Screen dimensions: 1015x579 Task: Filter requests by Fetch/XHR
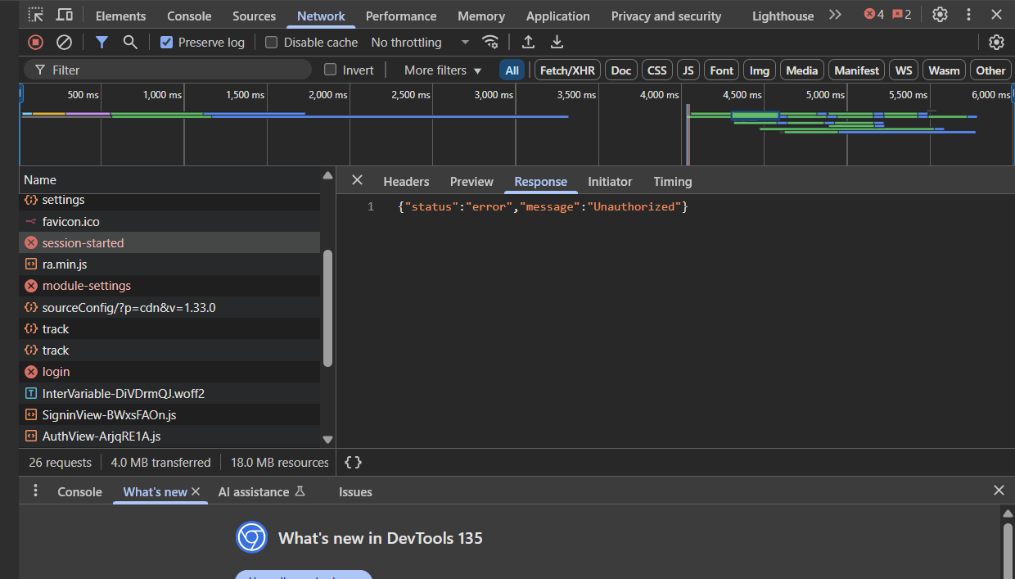click(x=567, y=70)
